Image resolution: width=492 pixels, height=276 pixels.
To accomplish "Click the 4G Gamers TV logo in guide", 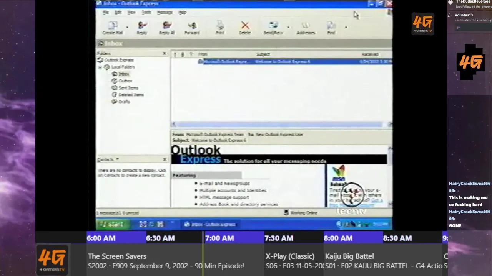I will [52, 260].
